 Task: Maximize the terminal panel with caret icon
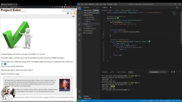(177, 72)
